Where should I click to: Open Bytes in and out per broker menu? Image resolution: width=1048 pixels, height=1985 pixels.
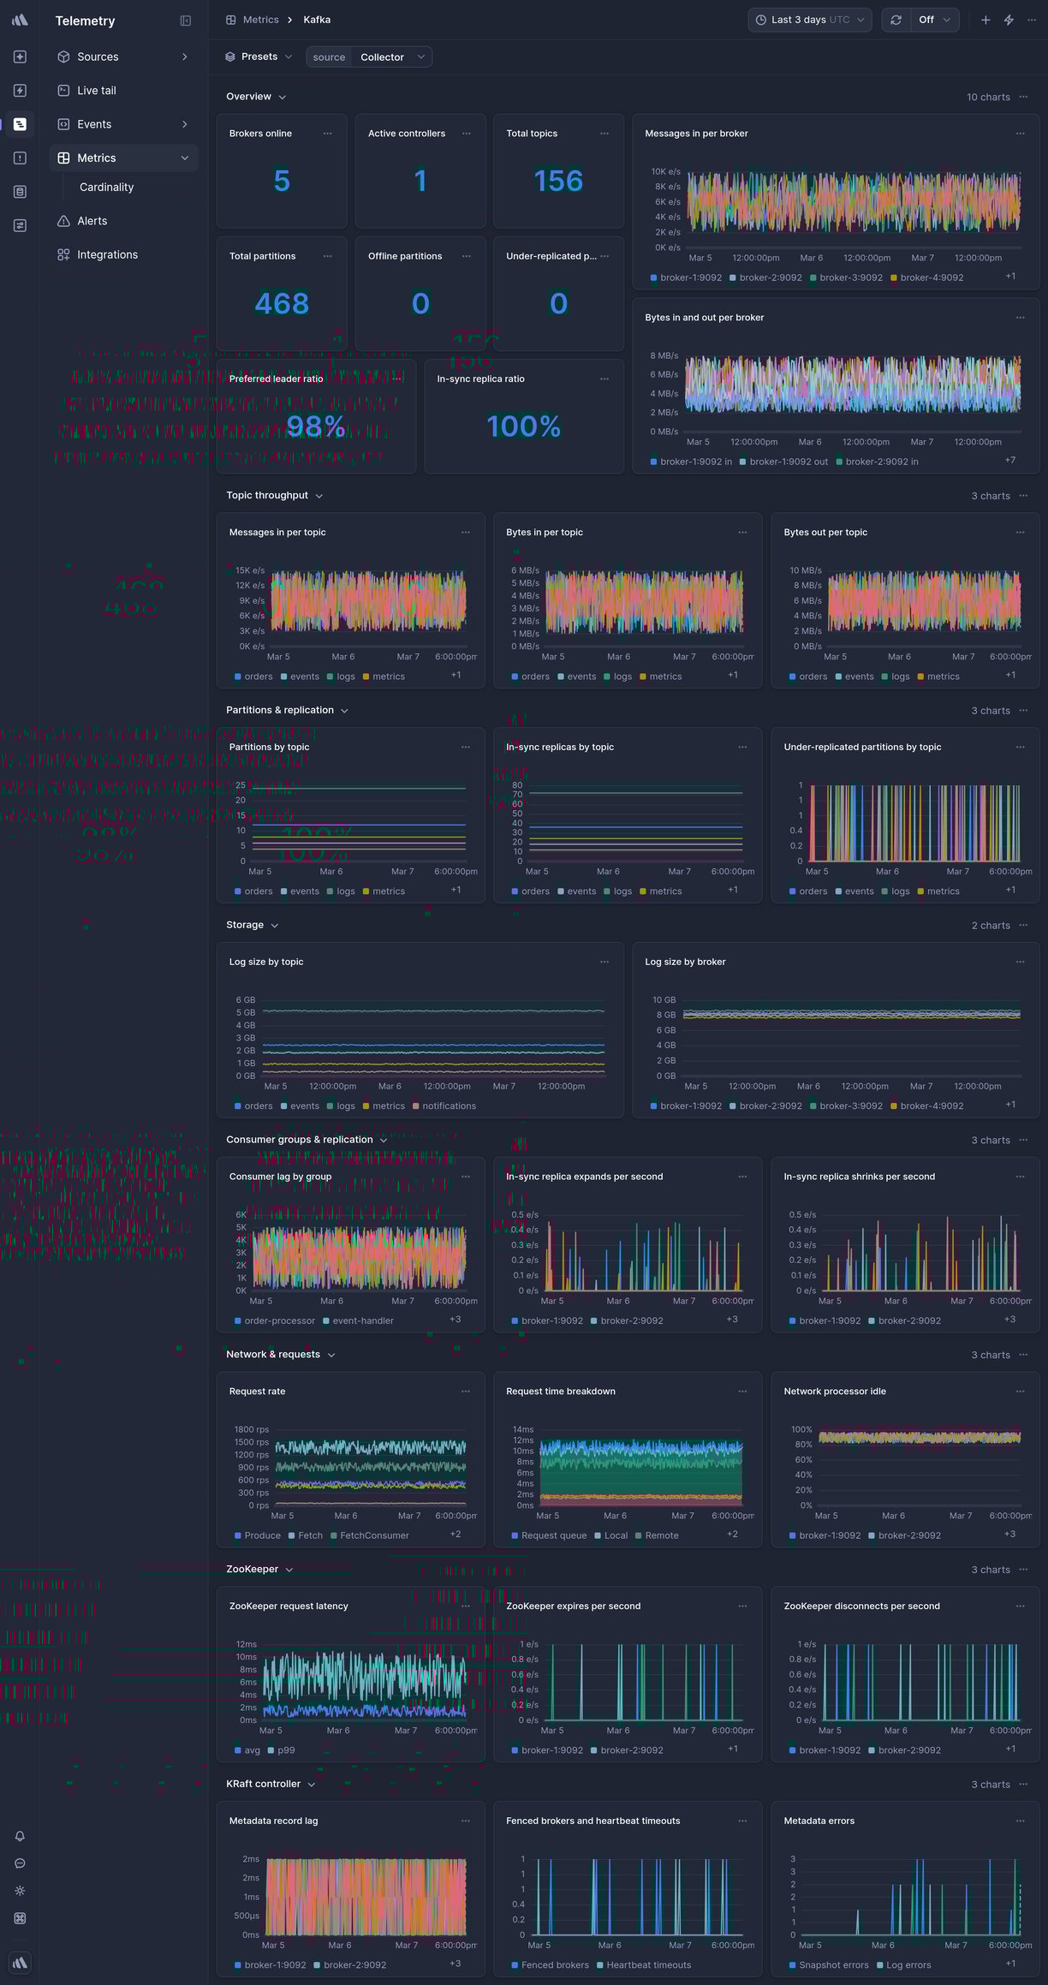1021,318
